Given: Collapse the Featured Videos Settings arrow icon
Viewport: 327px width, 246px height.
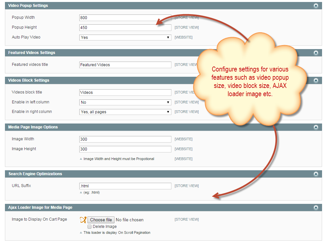Looking at the screenshot, I should pos(316,53).
